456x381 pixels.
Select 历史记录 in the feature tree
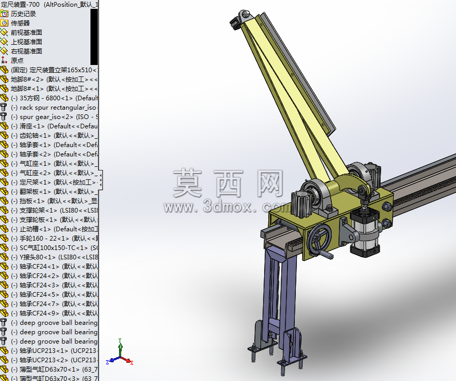[x=23, y=14]
